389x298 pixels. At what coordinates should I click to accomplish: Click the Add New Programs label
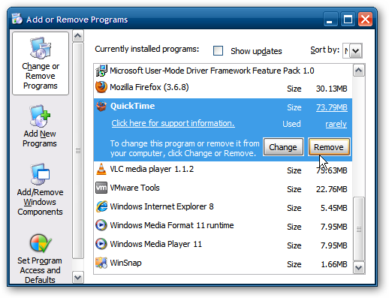[x=40, y=139]
